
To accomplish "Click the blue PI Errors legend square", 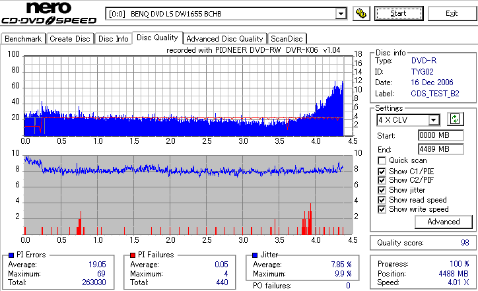I will coord(11,255).
